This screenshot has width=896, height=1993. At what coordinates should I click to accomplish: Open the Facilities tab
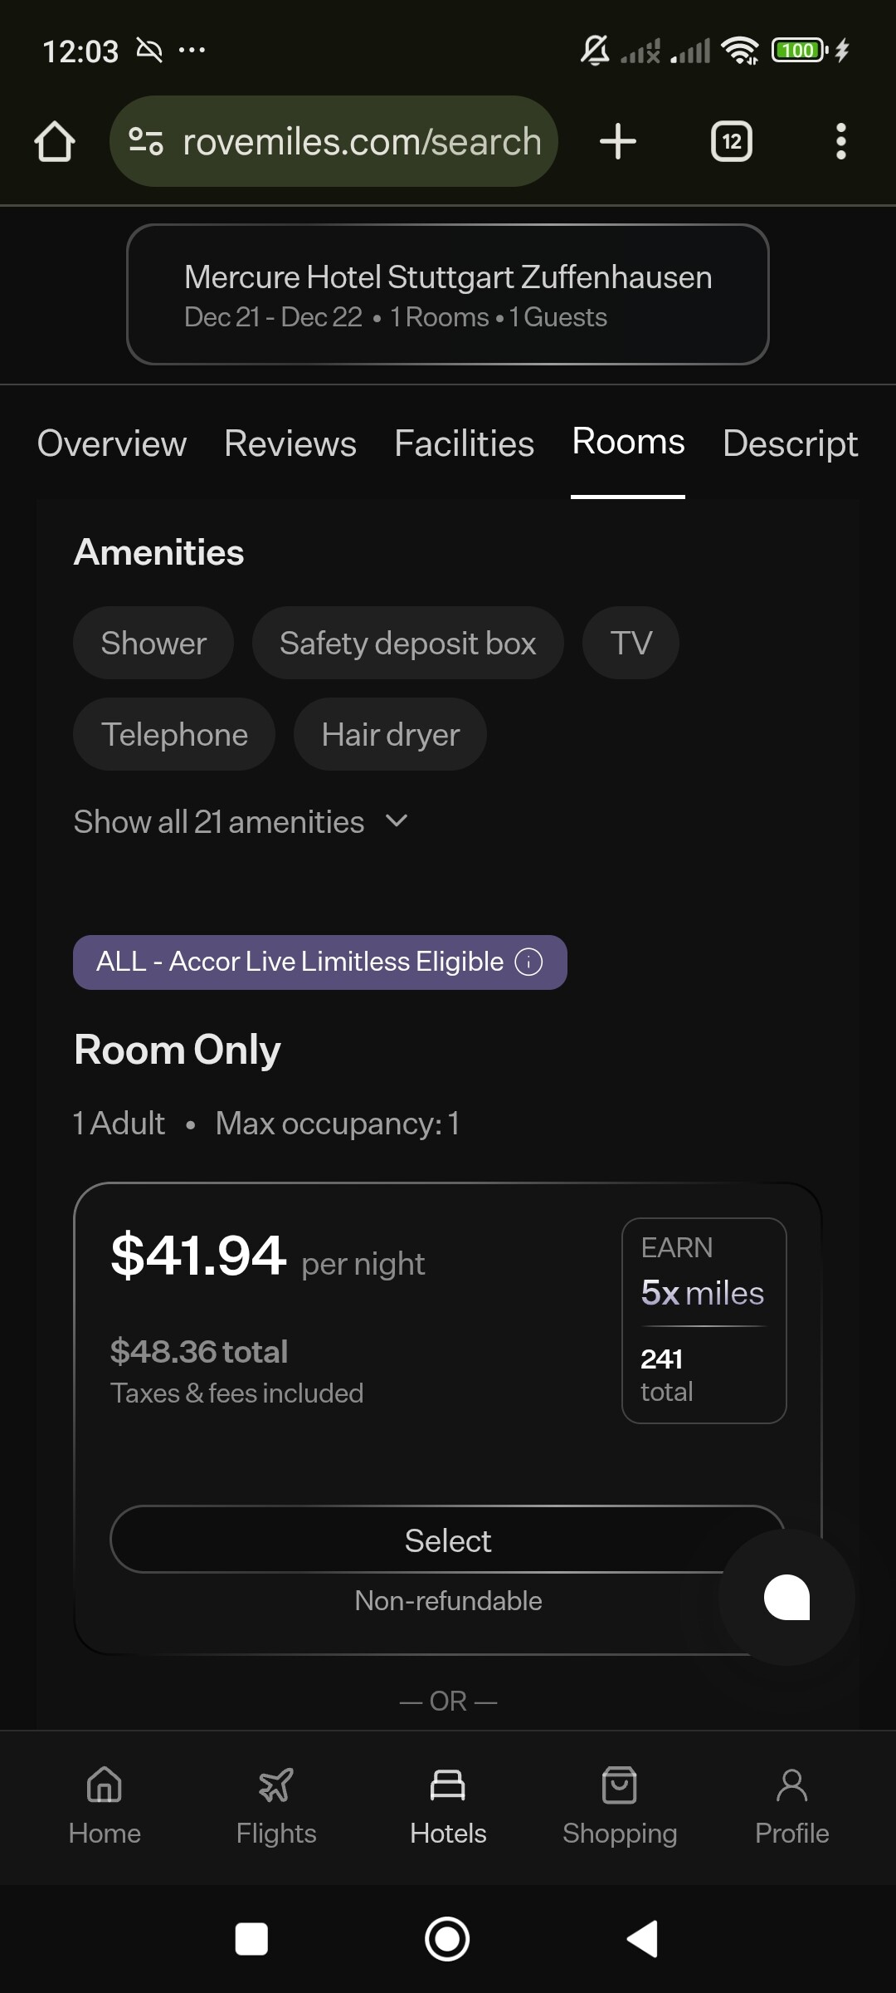[465, 443]
